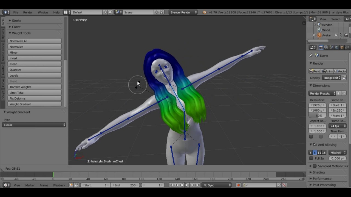Jump to the first frame
This screenshot has height=197, width=351.
(171, 185)
